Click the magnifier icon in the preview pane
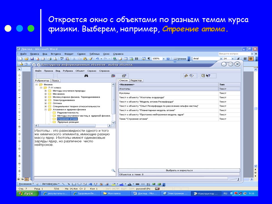272x204 pixels. click(113, 170)
